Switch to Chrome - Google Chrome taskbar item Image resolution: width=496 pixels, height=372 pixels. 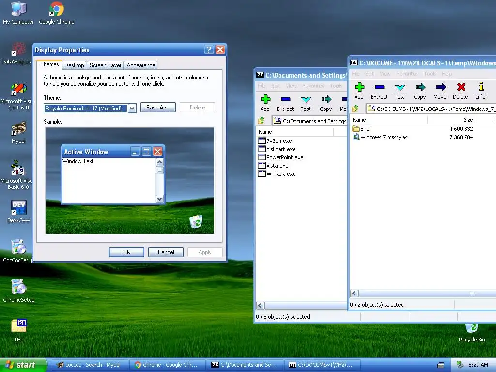click(167, 365)
